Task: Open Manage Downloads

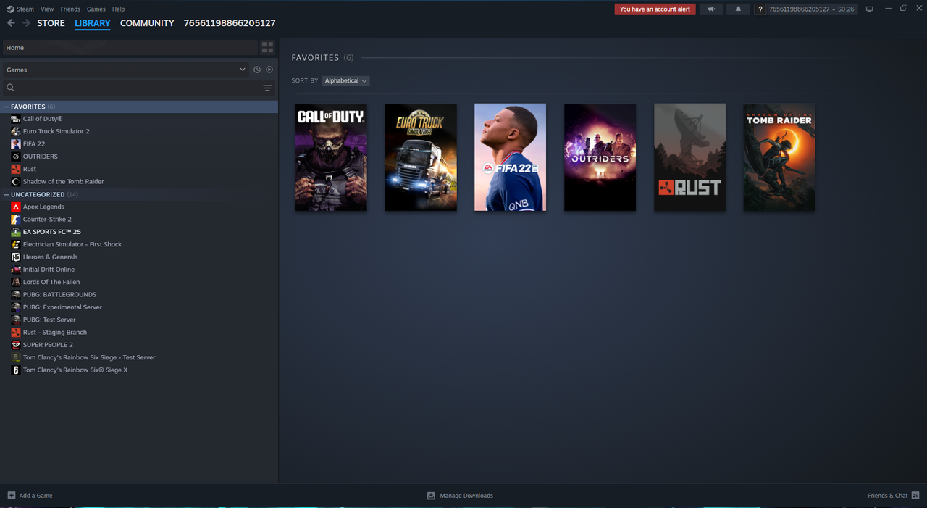Action: pos(466,496)
